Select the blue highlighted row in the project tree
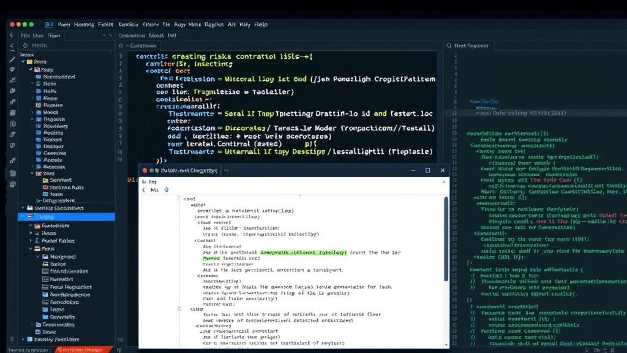This screenshot has width=627, height=353. pyautogui.click(x=66, y=217)
